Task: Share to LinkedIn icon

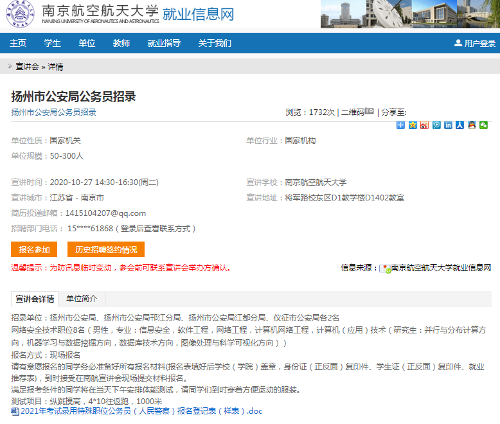Action: [448, 125]
